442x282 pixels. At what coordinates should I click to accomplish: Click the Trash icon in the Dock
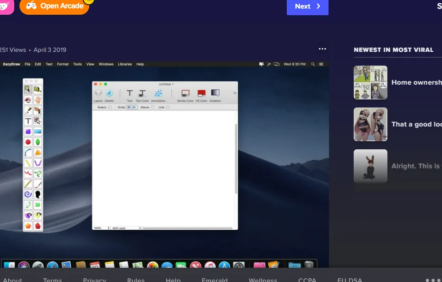click(309, 264)
